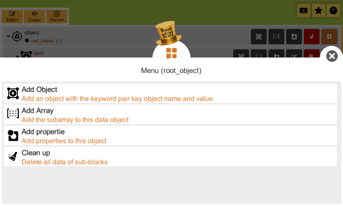
Task: Click the laptop screen icon in top bar
Action: pos(304,10)
